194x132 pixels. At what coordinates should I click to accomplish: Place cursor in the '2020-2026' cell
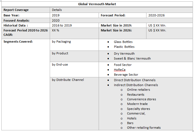[x=156, y=15]
